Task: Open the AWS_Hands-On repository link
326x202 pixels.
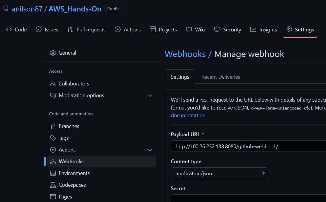Action: pyautogui.click(x=75, y=9)
